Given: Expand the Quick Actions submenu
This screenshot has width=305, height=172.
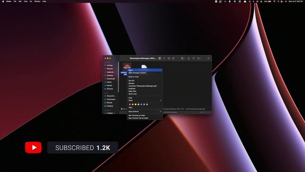Looking at the screenshot, I should (x=144, y=111).
